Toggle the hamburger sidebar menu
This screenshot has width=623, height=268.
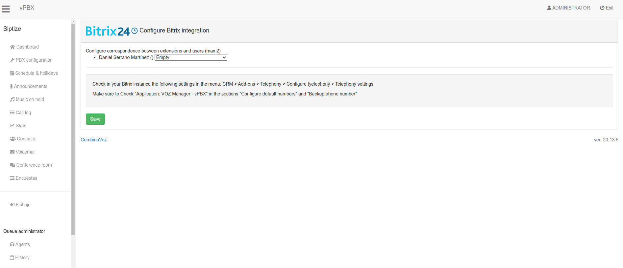pos(6,9)
